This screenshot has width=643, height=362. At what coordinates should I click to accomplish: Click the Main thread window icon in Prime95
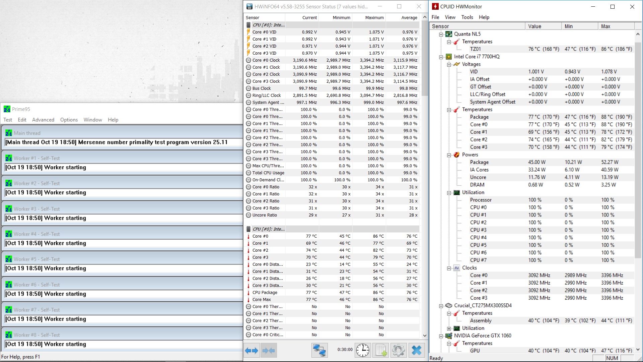[9, 133]
